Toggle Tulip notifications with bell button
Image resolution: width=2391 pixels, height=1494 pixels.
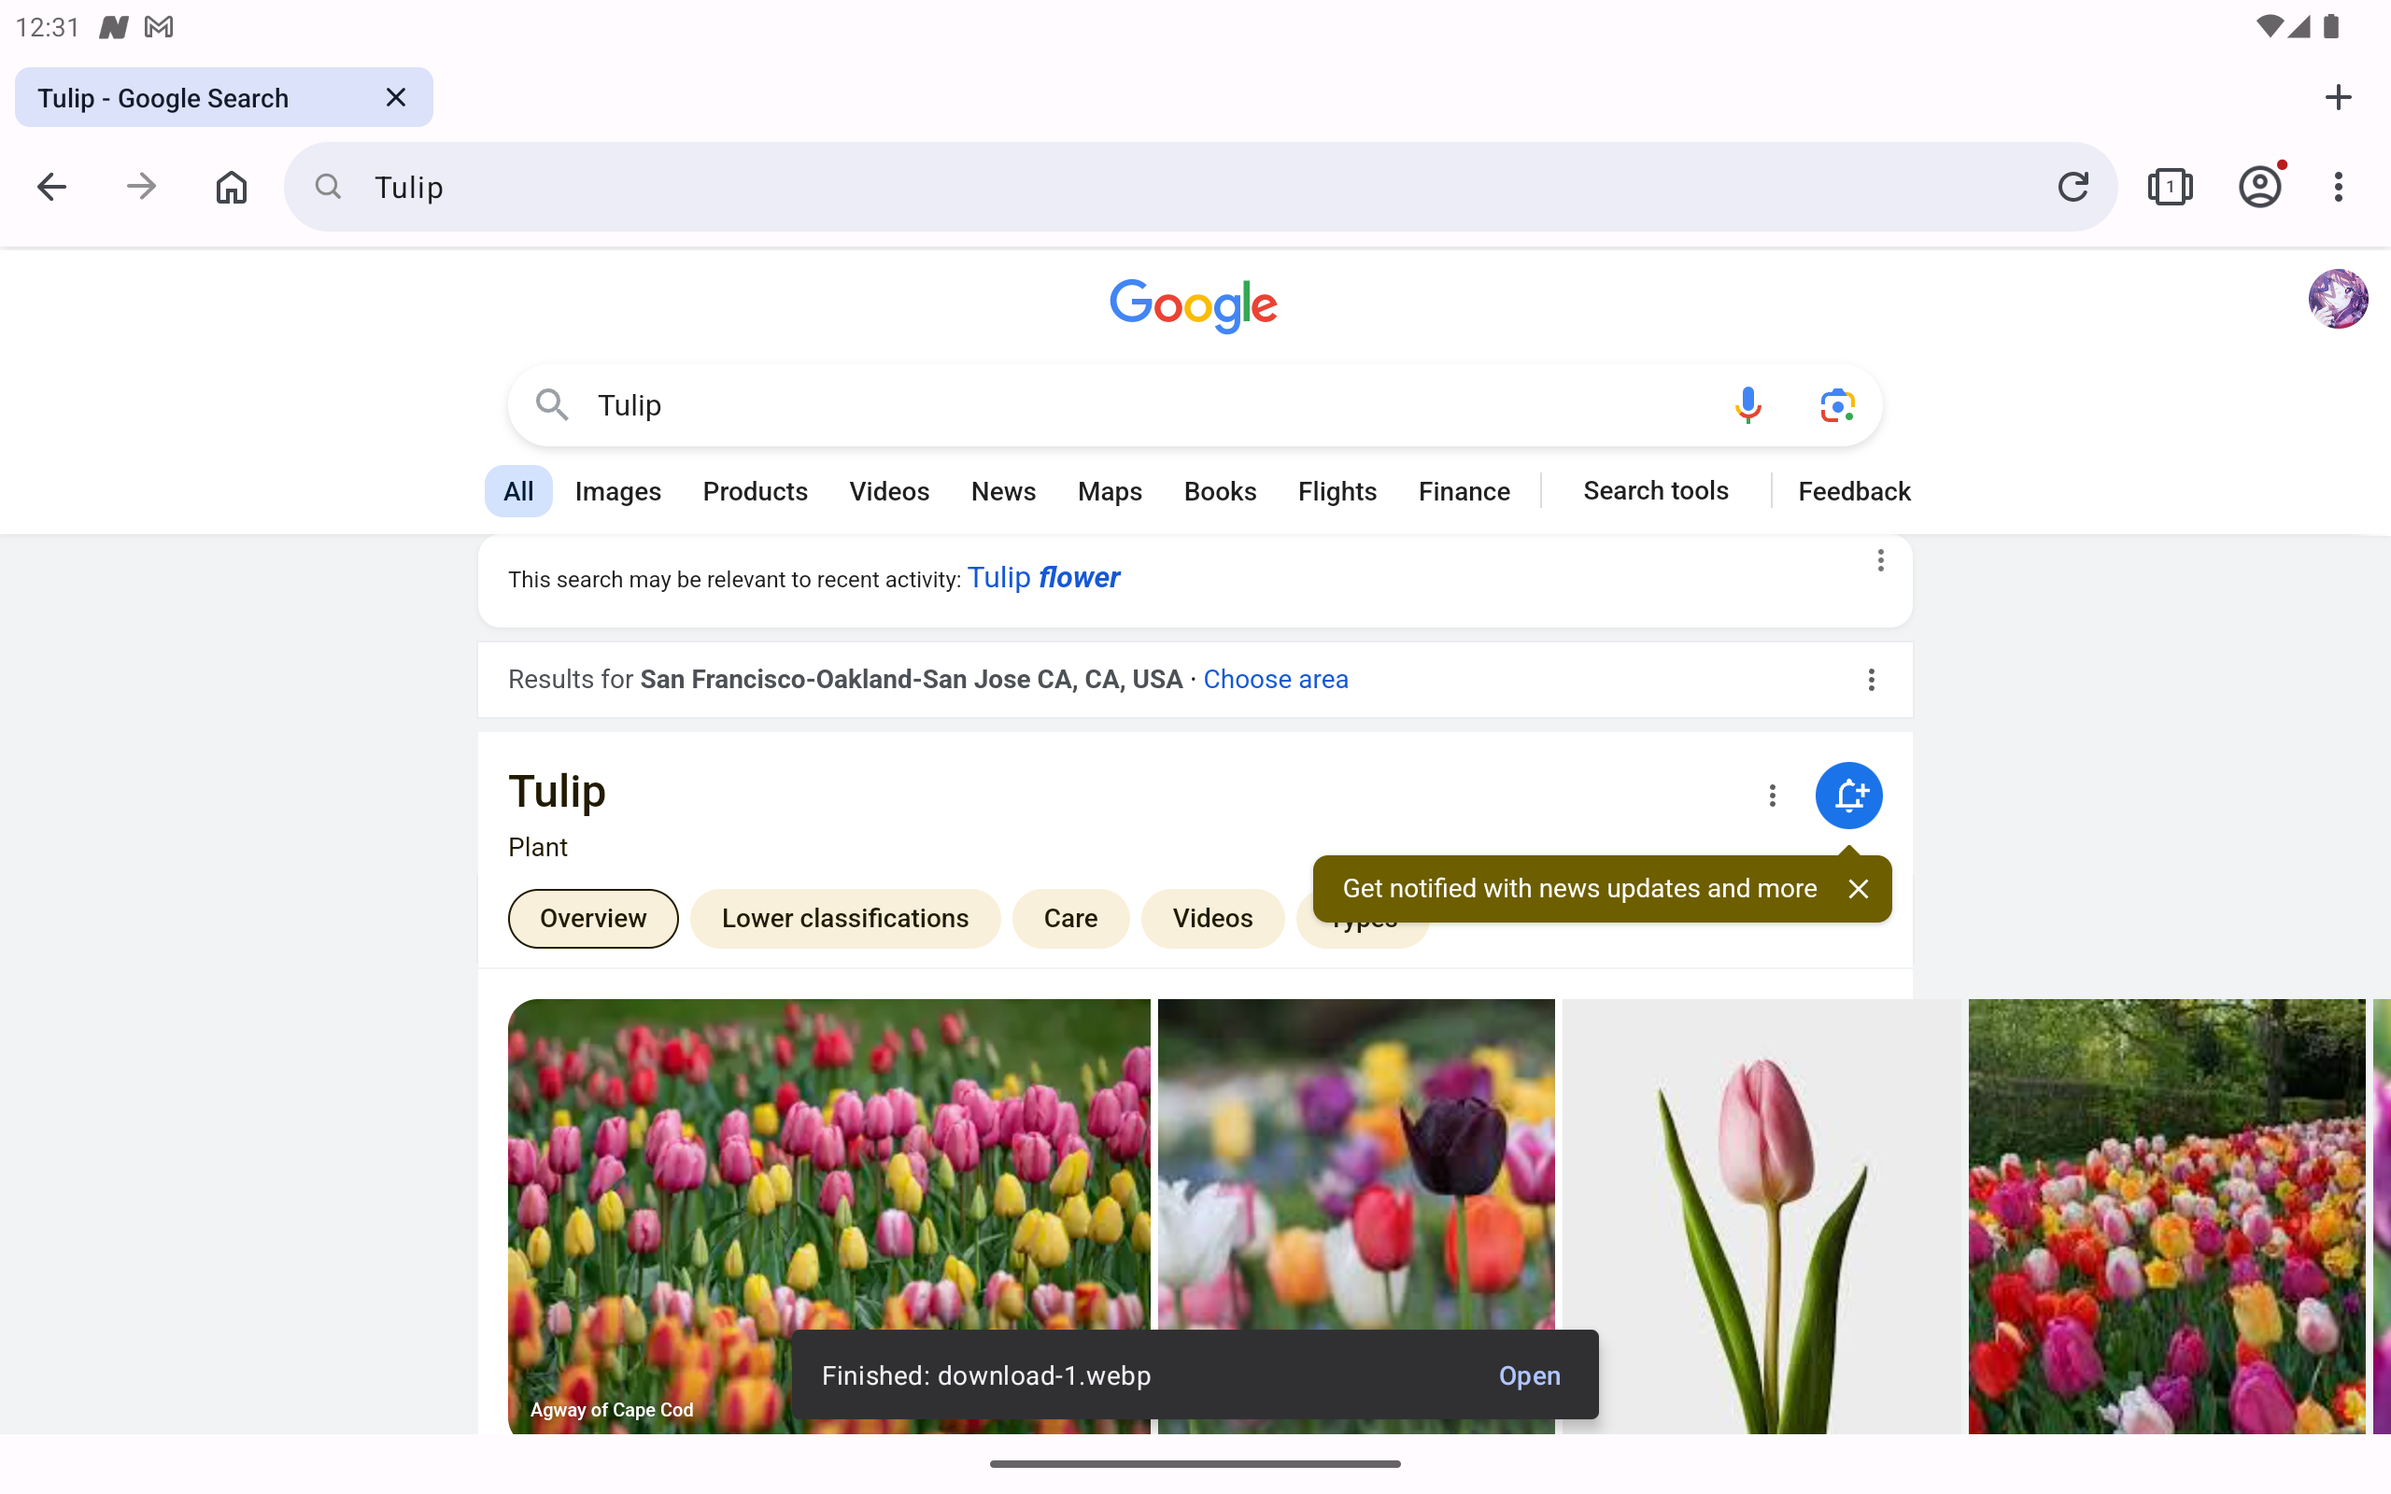pyautogui.click(x=1848, y=796)
